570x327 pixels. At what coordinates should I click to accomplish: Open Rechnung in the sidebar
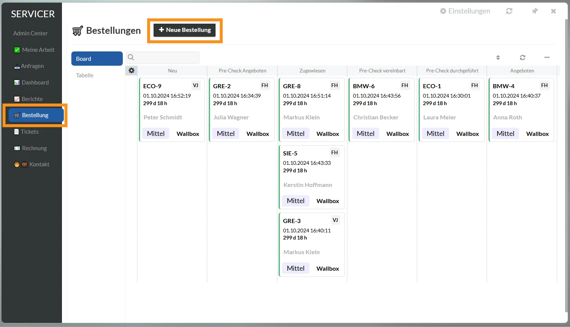click(x=30, y=148)
